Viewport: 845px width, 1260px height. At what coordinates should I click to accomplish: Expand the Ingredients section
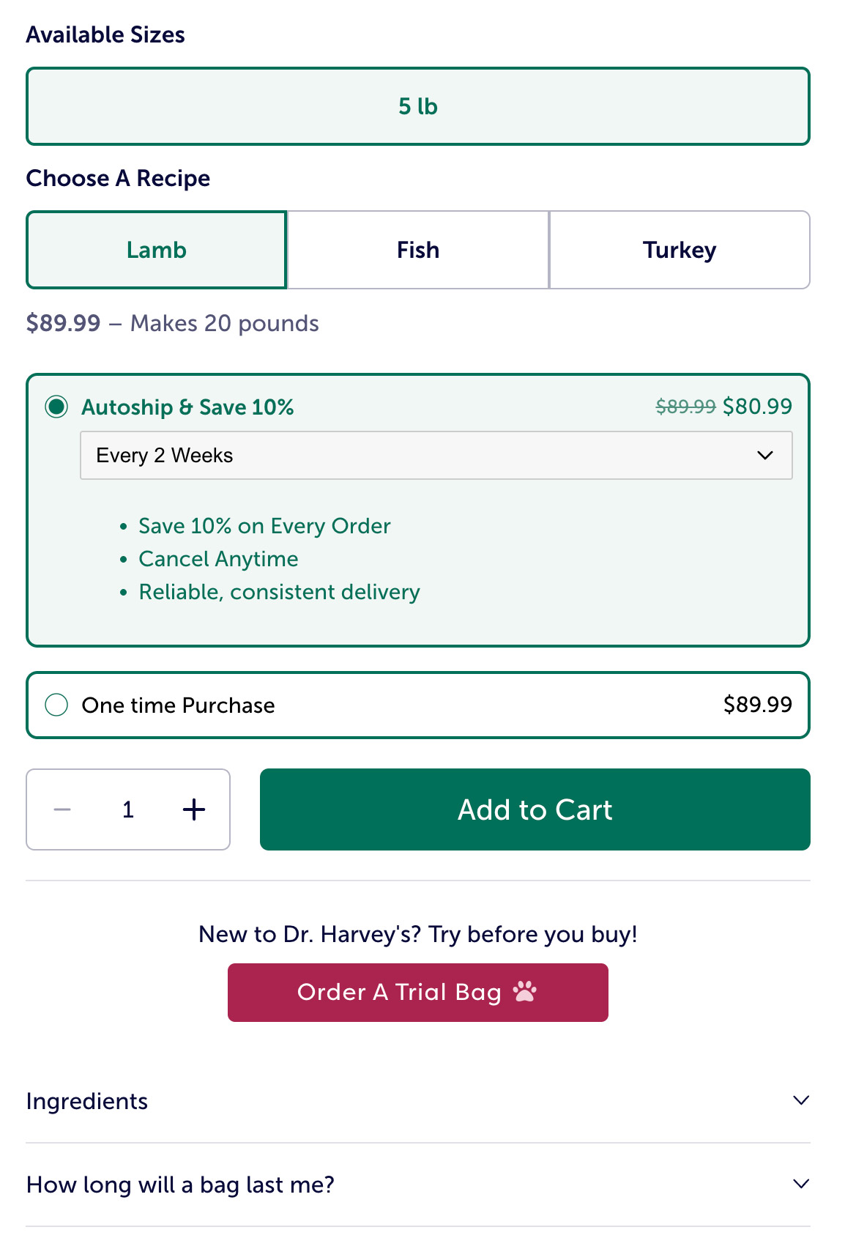point(87,1101)
